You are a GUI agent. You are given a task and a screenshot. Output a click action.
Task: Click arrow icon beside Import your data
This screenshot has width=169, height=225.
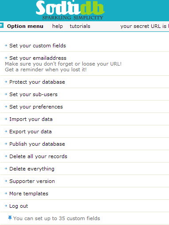tap(6, 119)
